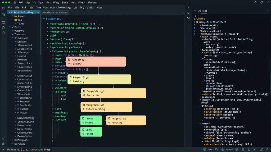Click the double-arrow at the blue tab's right end
The height and width of the screenshot is (152, 271).
coord(38,12)
